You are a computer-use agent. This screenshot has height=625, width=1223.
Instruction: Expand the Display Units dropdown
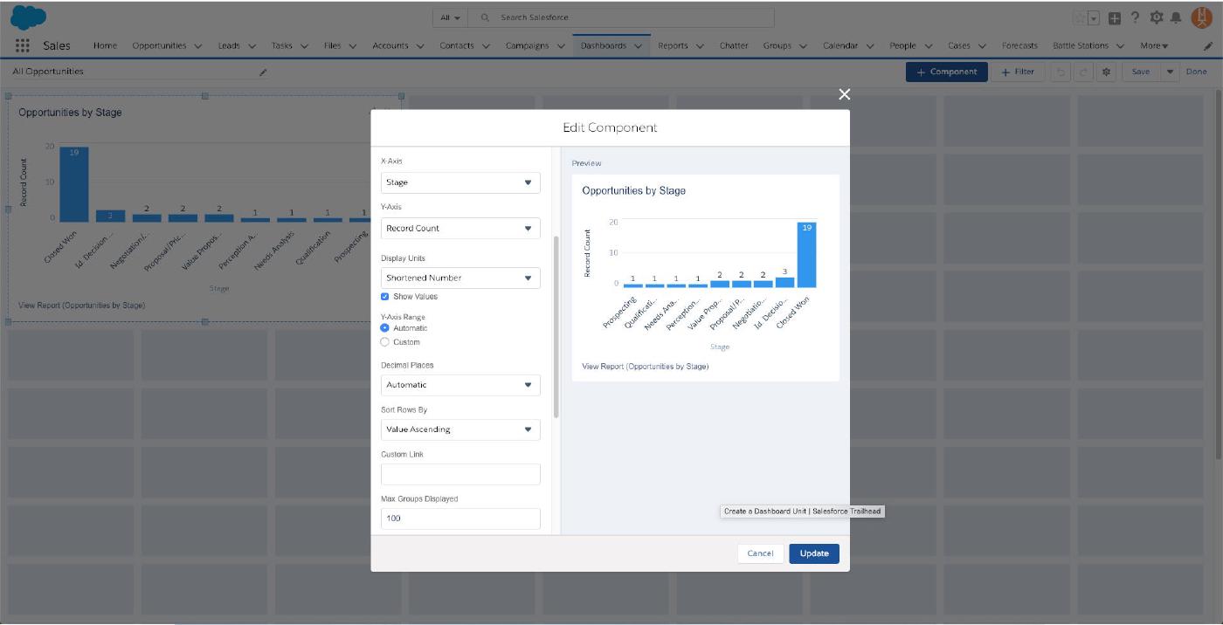(460, 278)
